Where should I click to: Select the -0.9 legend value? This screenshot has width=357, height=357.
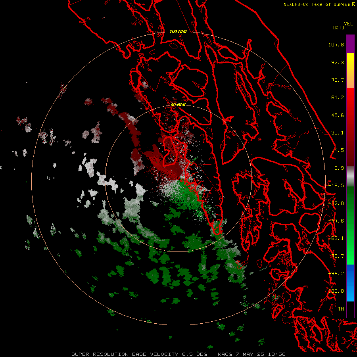tap(338, 168)
